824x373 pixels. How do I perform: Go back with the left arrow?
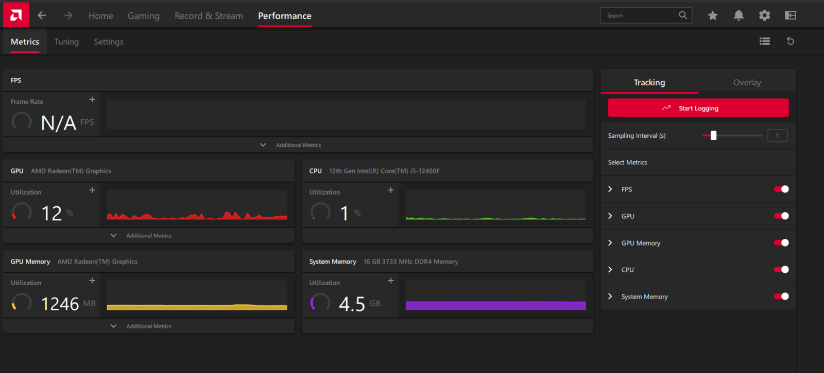[x=42, y=15]
